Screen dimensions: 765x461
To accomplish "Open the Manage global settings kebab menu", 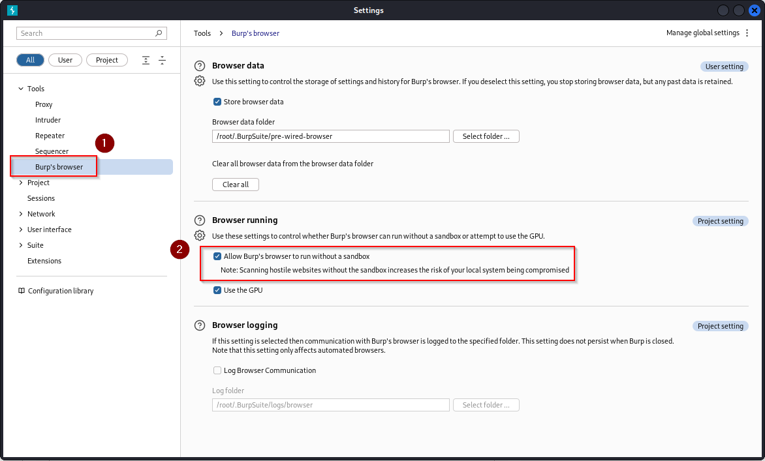I will [x=747, y=33].
